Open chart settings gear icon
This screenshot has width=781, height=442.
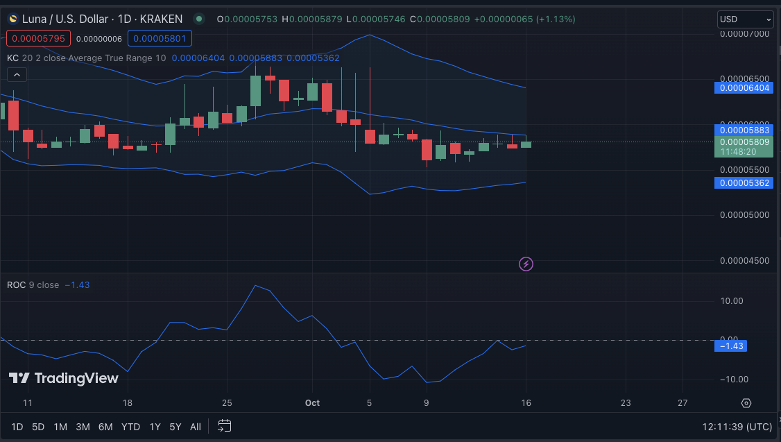pyautogui.click(x=746, y=403)
